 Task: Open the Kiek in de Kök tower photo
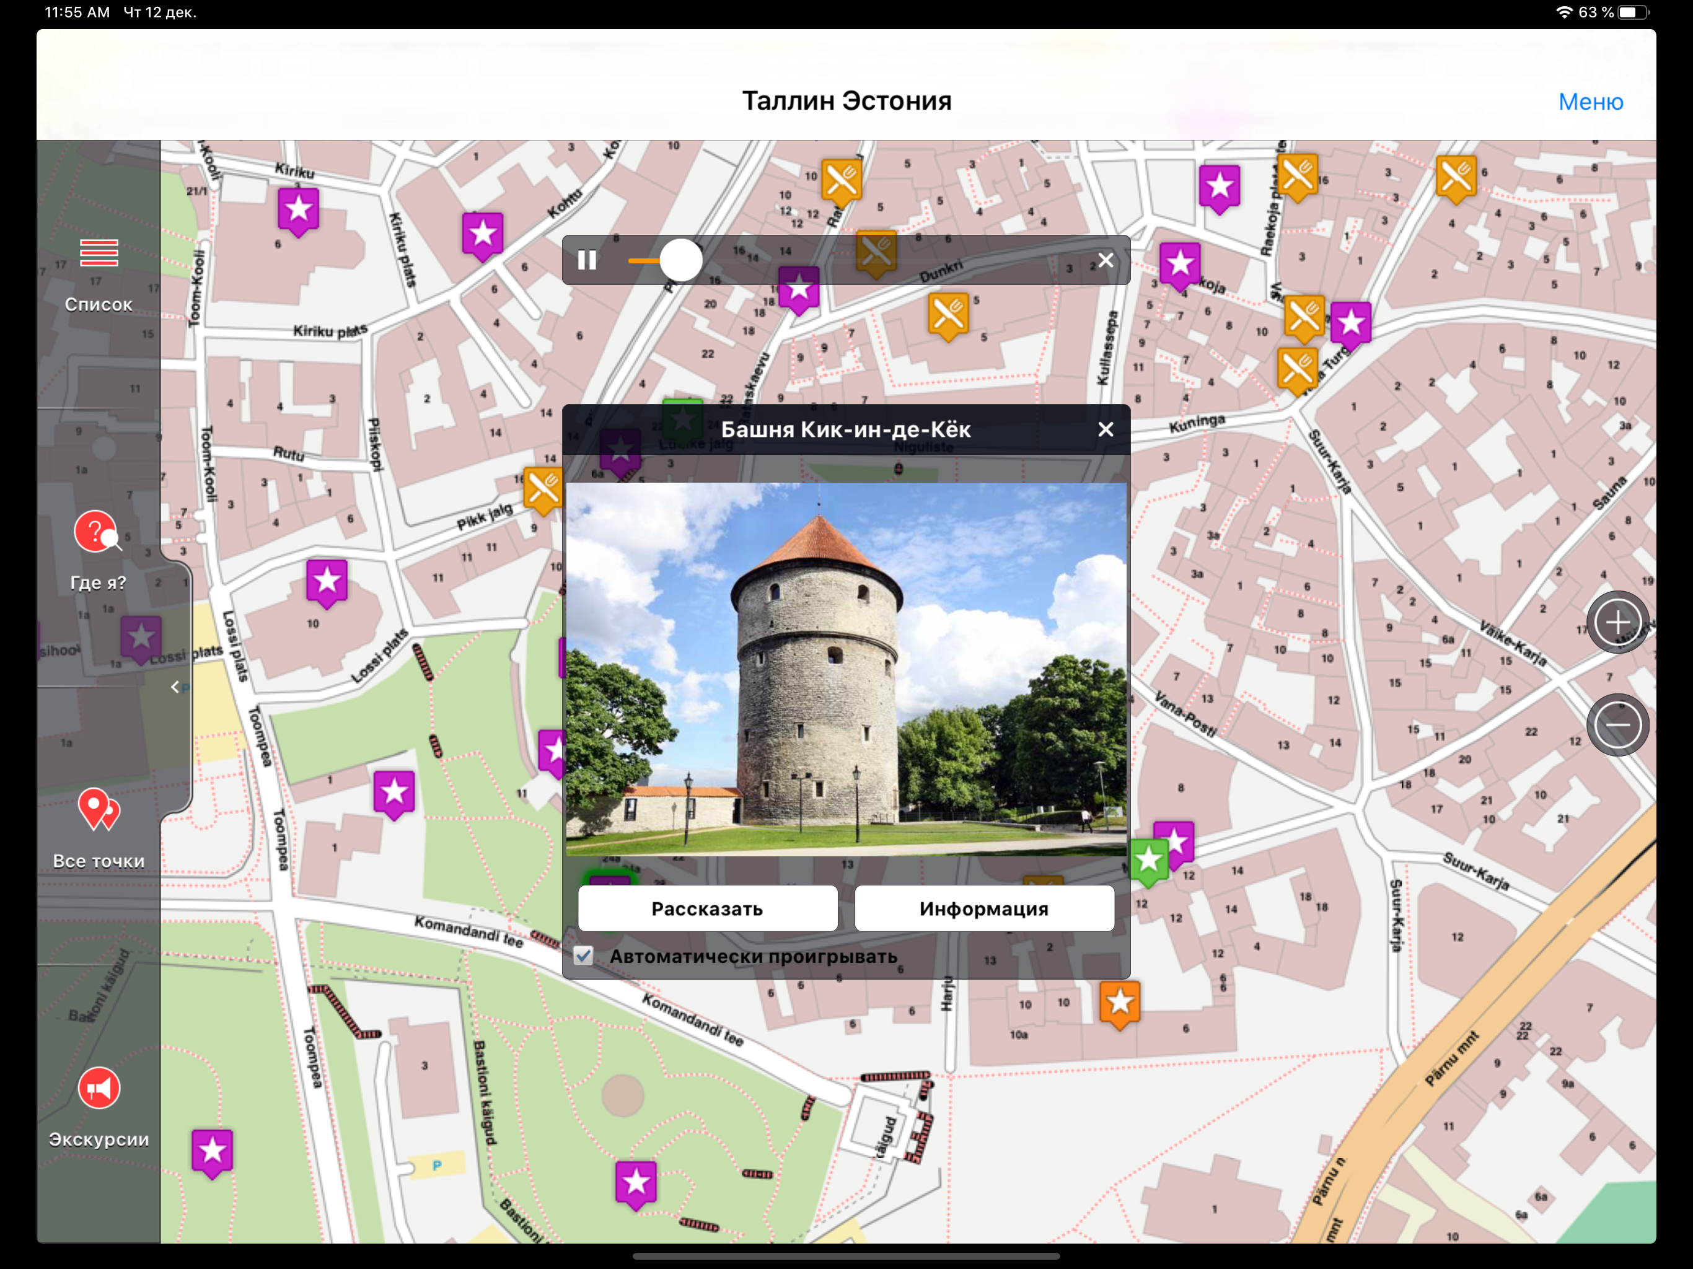846,668
